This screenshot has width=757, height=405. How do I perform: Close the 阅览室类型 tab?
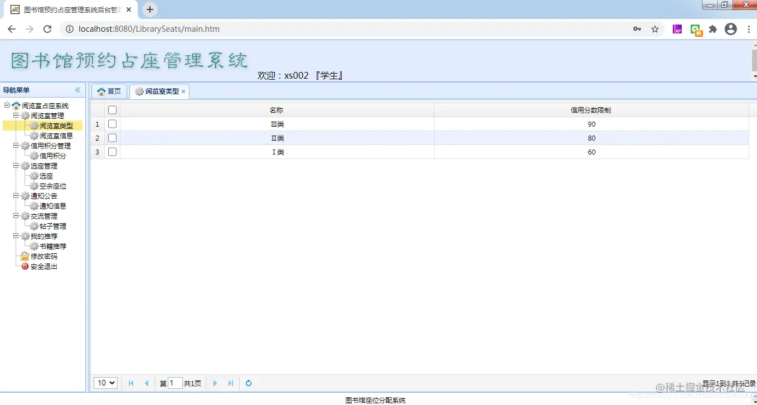[x=183, y=91]
